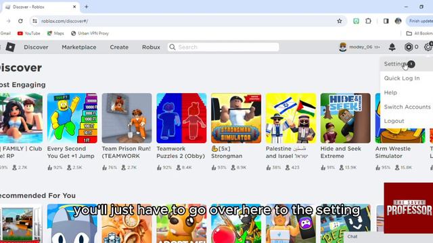
Task: Open the Chrome profile avatar
Action: pyautogui.click(x=398, y=21)
